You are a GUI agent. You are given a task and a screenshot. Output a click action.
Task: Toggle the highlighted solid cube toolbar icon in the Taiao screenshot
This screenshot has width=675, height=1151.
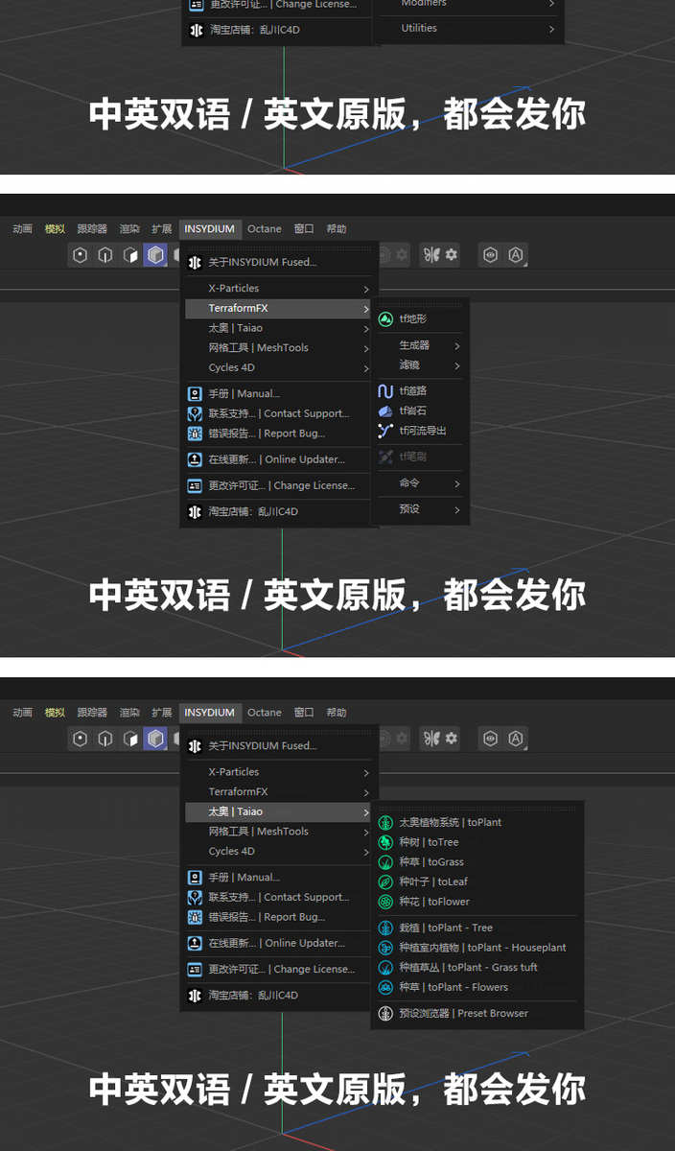tap(155, 739)
